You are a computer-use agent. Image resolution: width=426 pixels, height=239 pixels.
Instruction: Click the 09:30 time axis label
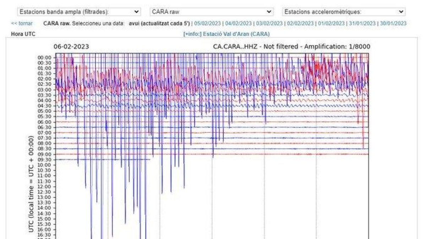[x=45, y=159]
